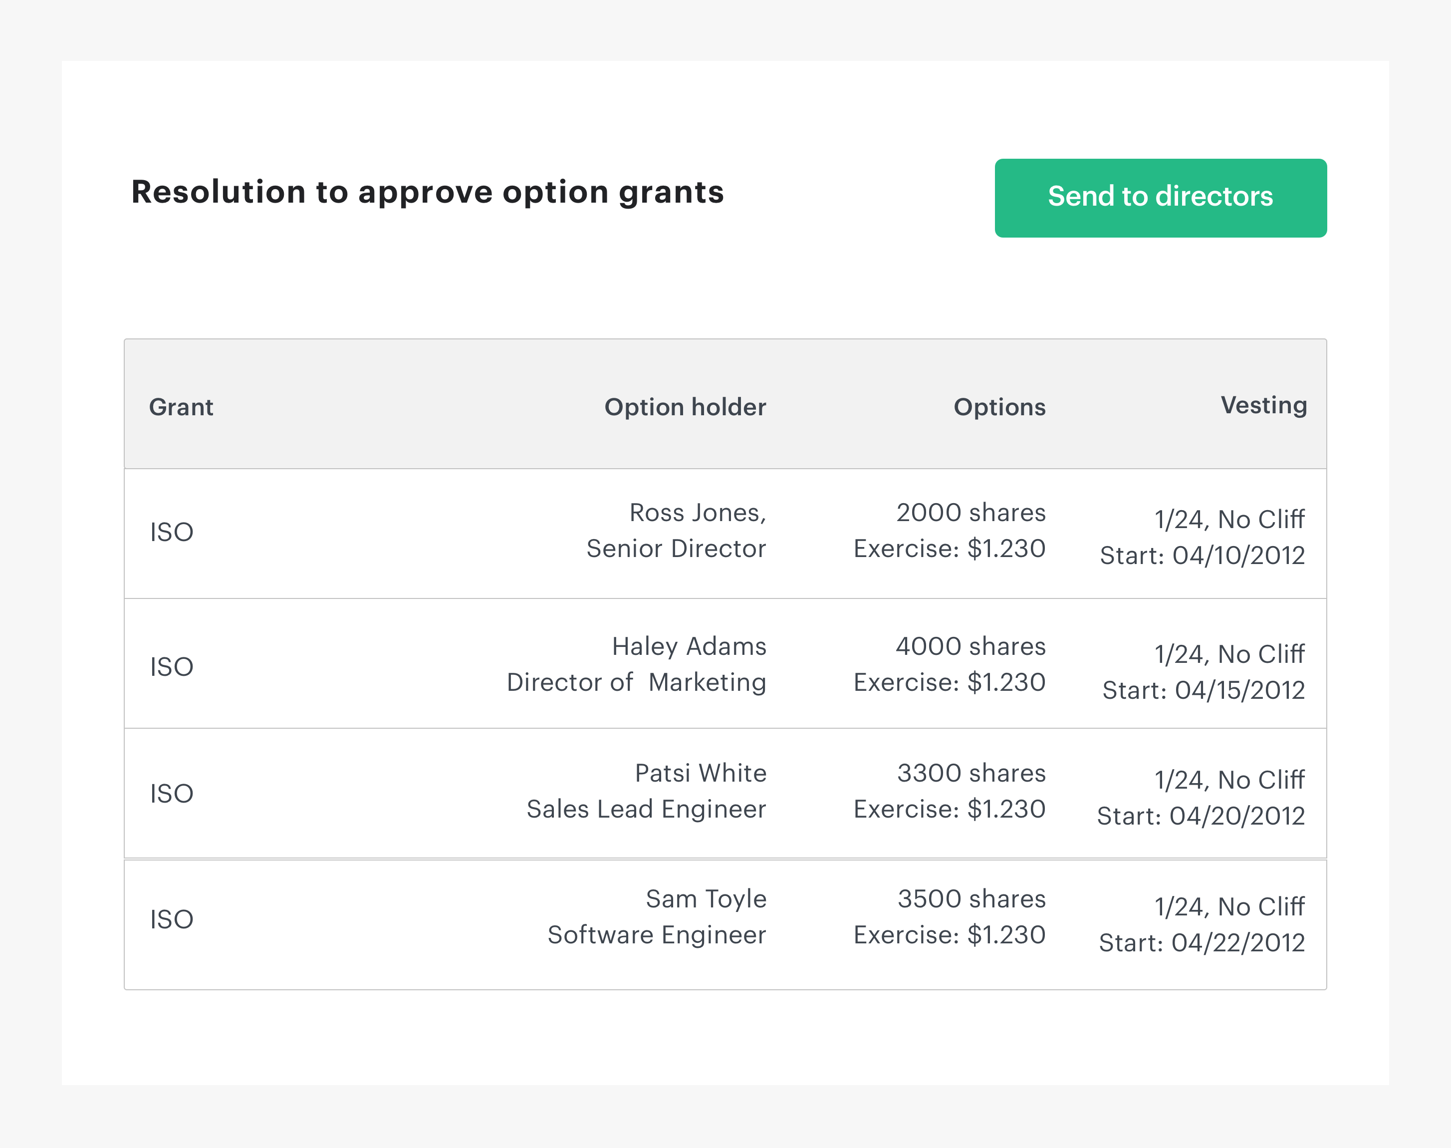Click ISO in the Ross Jones row

pos(171,533)
